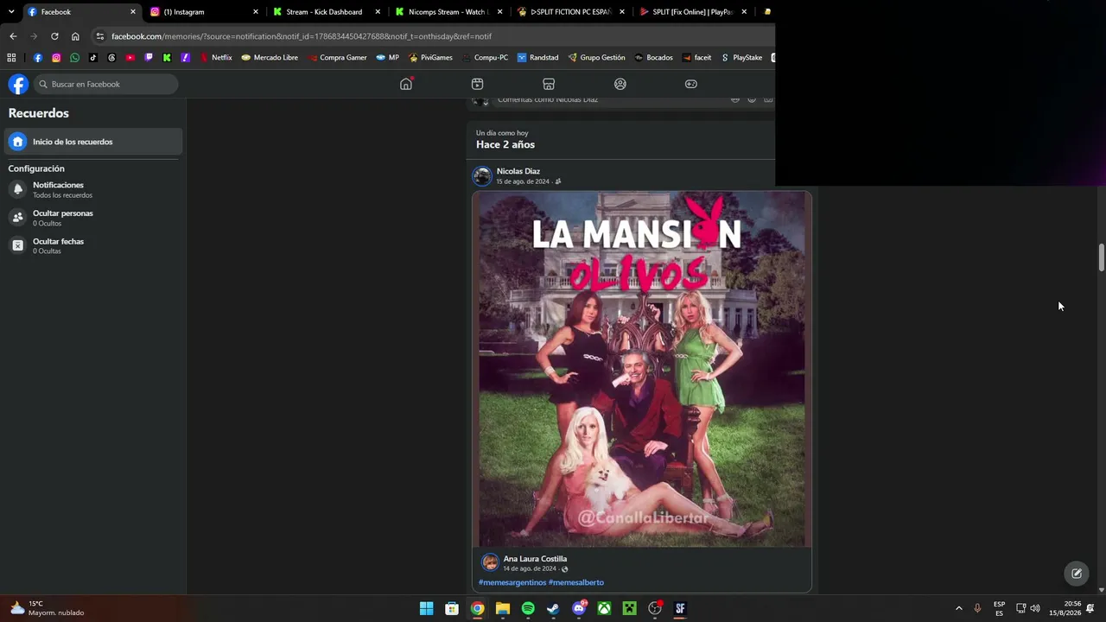Open the Kick bookmark icon

point(167,58)
